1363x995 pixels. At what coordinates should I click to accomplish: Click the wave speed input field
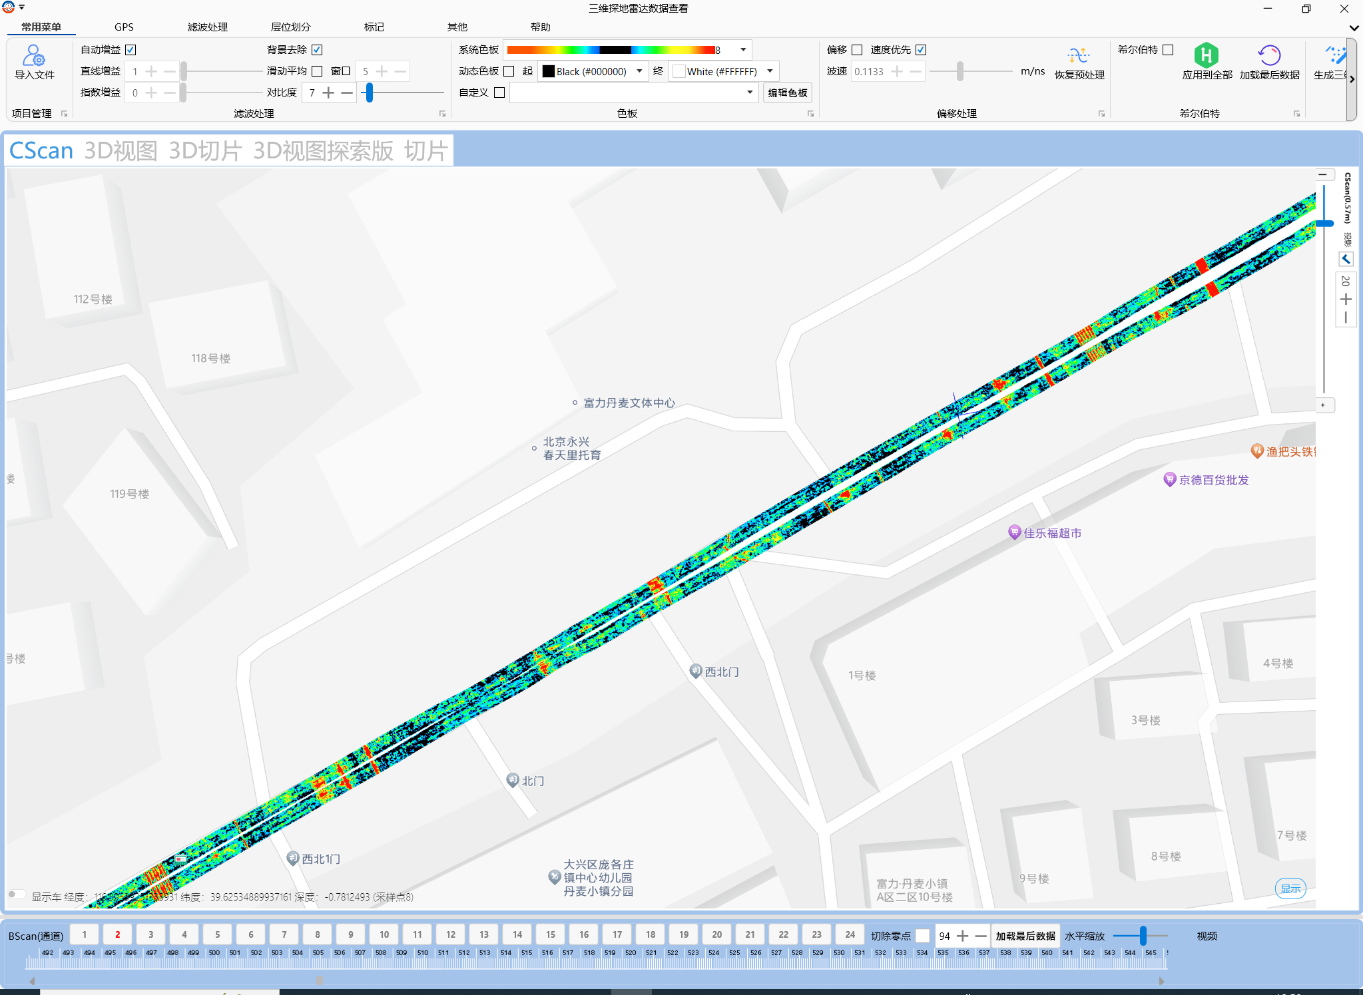[870, 71]
